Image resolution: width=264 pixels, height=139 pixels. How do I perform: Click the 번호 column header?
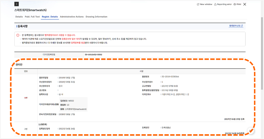pos(26,71)
